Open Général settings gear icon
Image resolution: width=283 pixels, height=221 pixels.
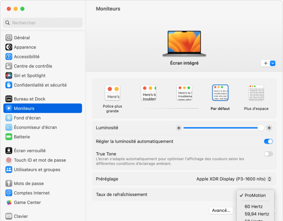tap(9, 37)
